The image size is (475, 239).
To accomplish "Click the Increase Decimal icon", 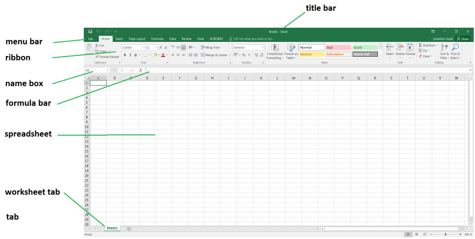I will coord(256,55).
